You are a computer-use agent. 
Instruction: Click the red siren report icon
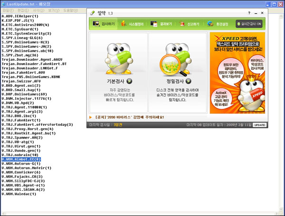tap(181, 24)
